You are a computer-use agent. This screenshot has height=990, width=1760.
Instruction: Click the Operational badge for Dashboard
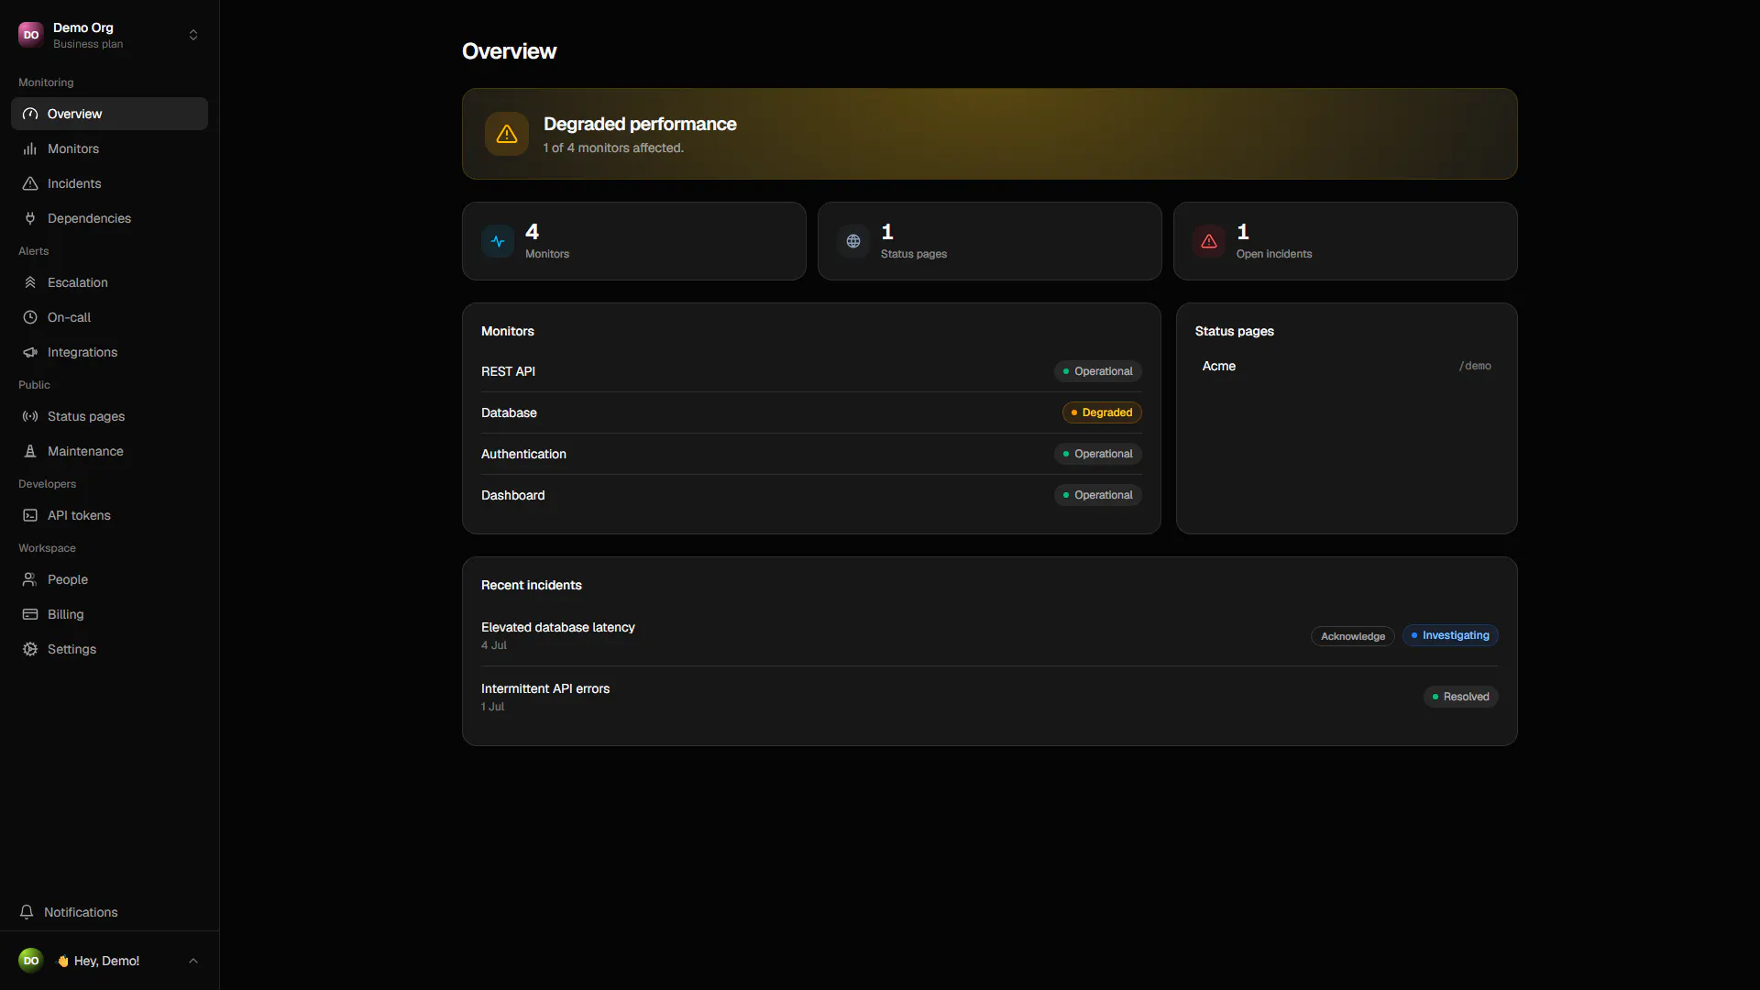point(1097,495)
